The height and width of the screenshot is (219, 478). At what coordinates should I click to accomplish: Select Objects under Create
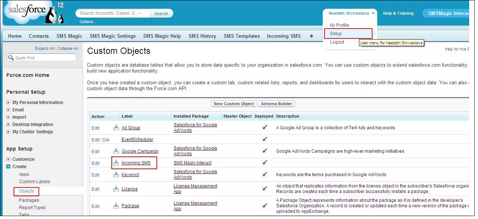click(x=26, y=191)
